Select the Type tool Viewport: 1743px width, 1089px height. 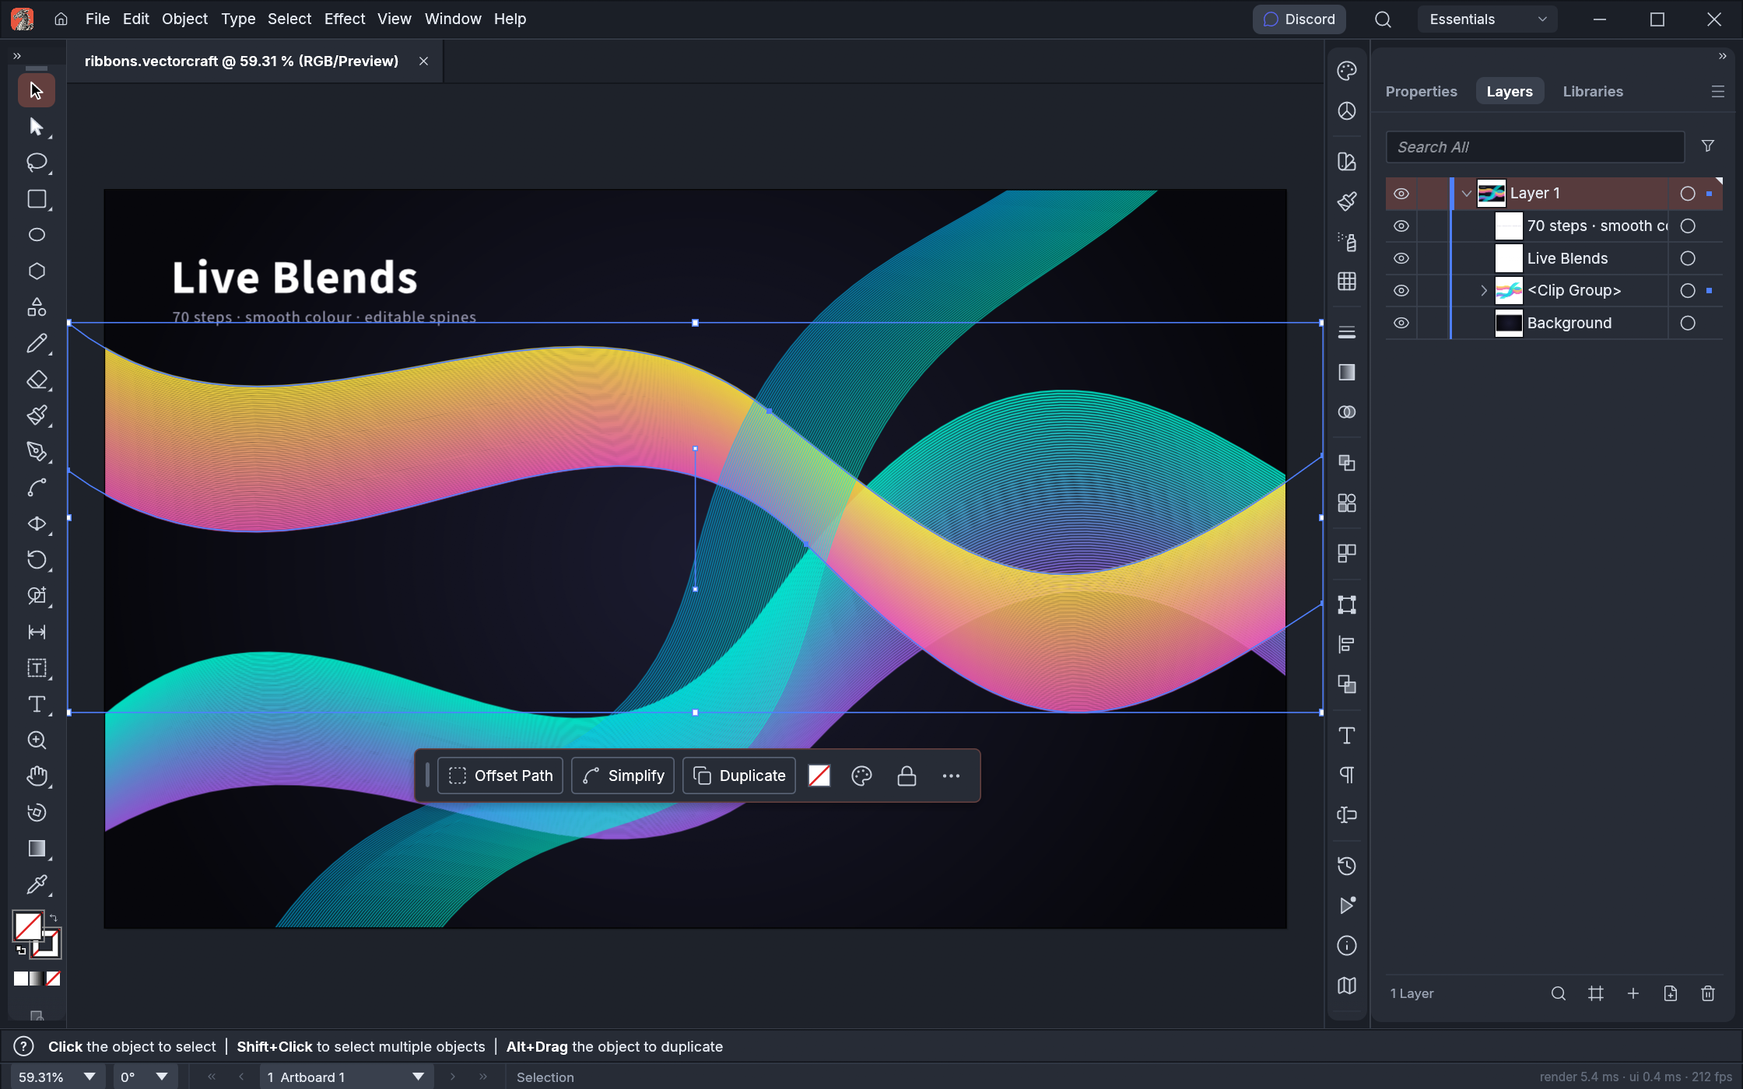point(36,704)
